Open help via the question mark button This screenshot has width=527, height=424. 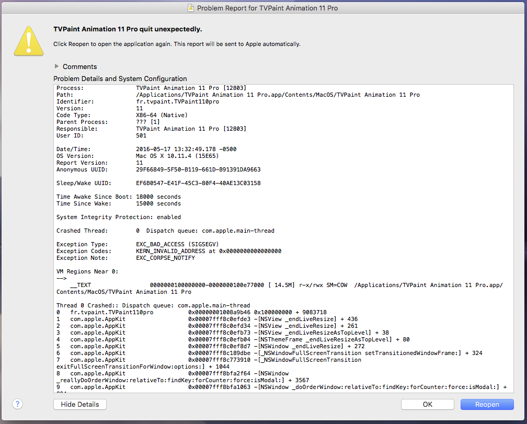[x=17, y=404]
